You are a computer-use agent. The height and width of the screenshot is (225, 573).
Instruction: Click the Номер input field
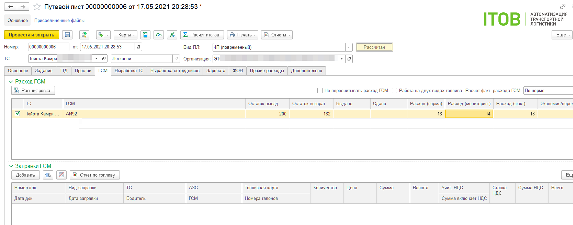48,47
